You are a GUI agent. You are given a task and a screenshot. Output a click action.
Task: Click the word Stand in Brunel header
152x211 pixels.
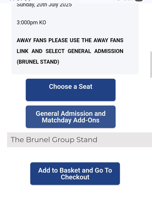point(87,140)
